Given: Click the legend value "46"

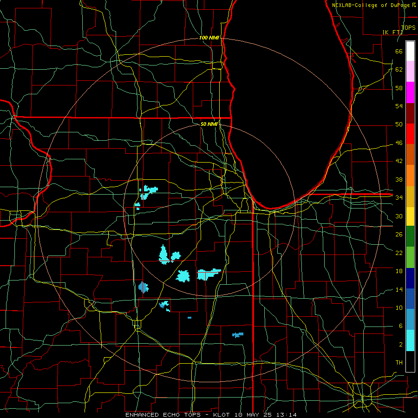Looking at the screenshot, I should tap(399, 143).
